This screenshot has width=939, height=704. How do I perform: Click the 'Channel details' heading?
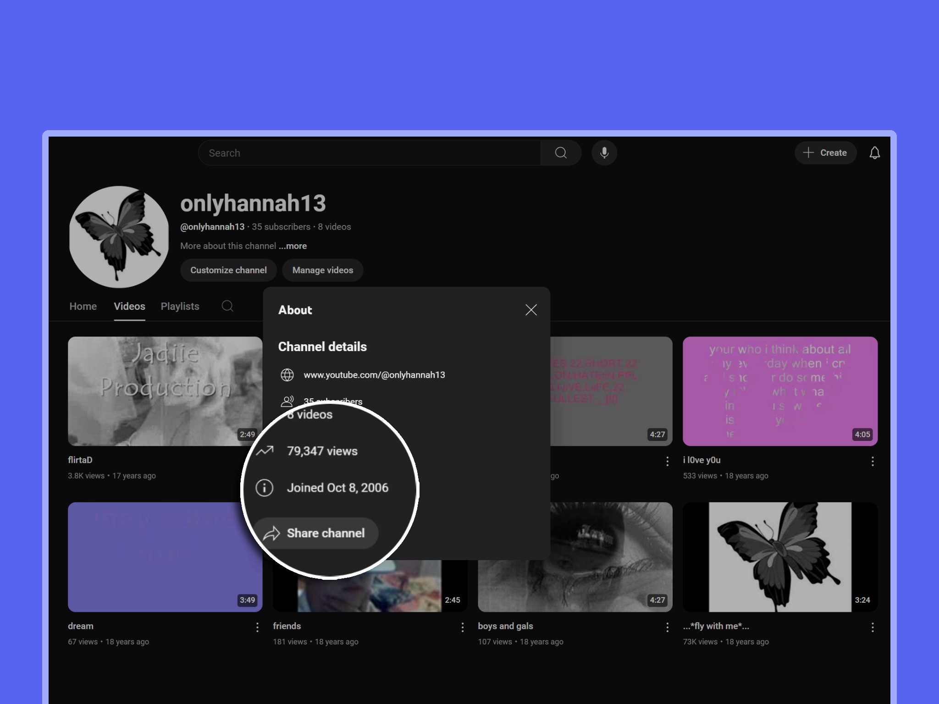(x=322, y=346)
